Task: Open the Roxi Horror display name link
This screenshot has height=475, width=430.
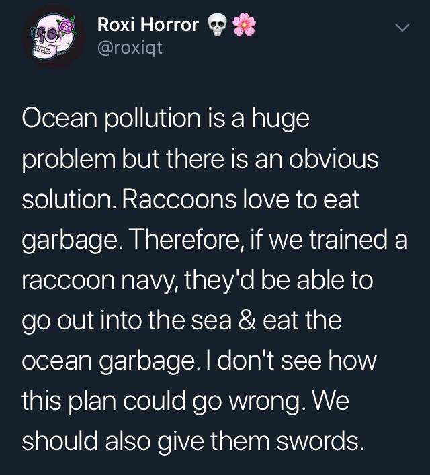Action: click(148, 26)
